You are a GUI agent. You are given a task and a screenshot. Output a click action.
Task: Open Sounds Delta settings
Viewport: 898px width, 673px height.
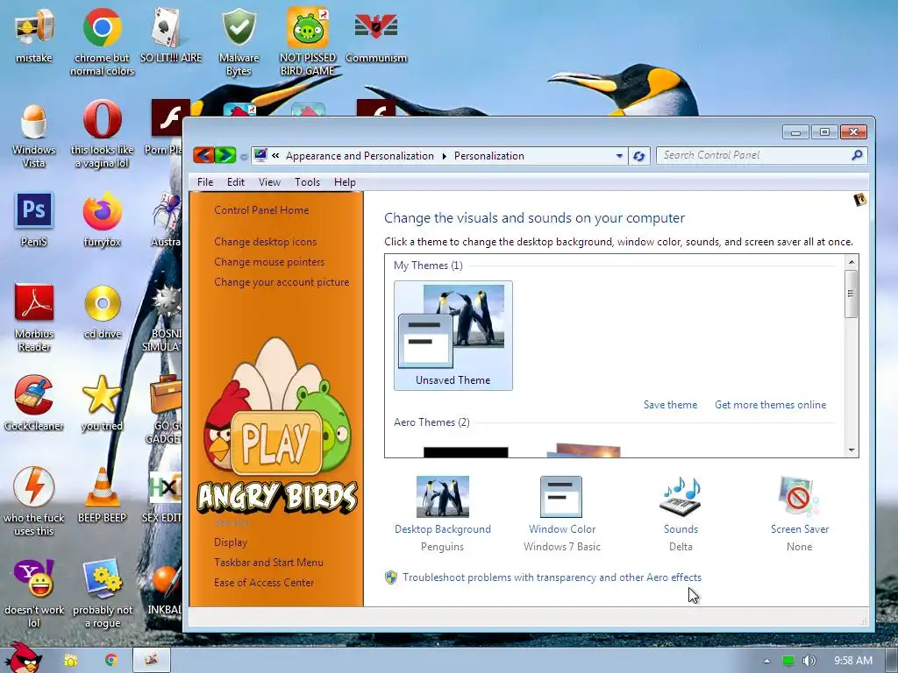[681, 514]
